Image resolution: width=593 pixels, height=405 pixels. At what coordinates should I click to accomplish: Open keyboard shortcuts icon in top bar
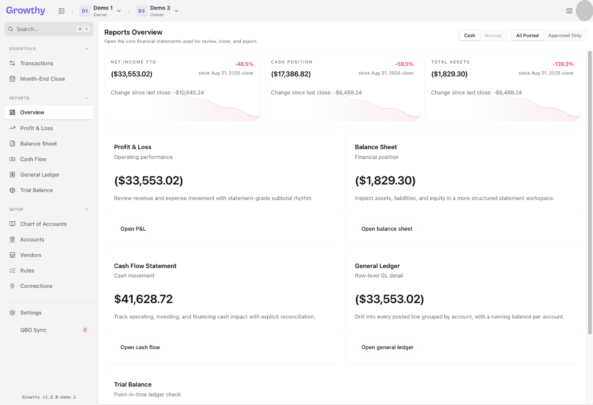tap(569, 11)
